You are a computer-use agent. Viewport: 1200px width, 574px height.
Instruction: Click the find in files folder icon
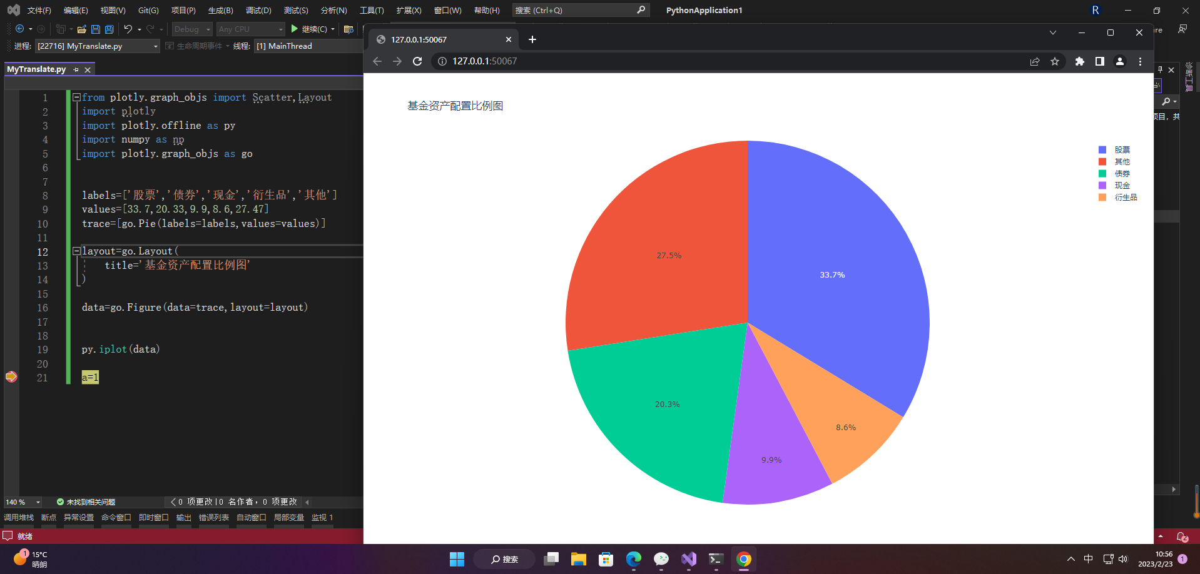pyautogui.click(x=348, y=29)
